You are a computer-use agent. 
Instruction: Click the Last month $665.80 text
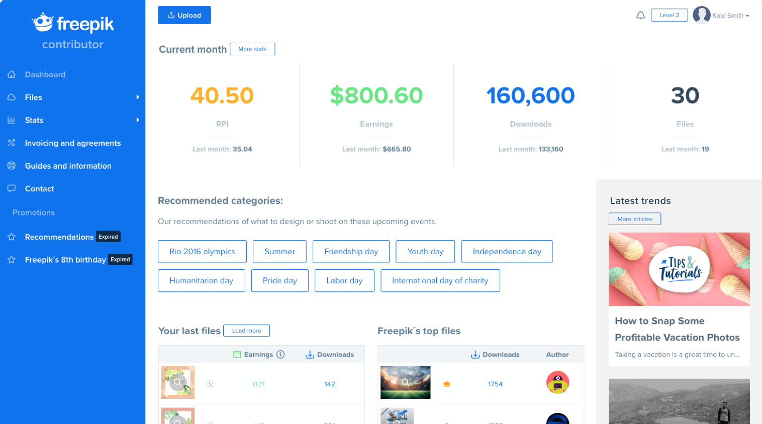point(376,149)
